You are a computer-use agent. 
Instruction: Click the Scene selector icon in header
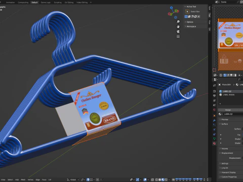[x=217, y=2]
